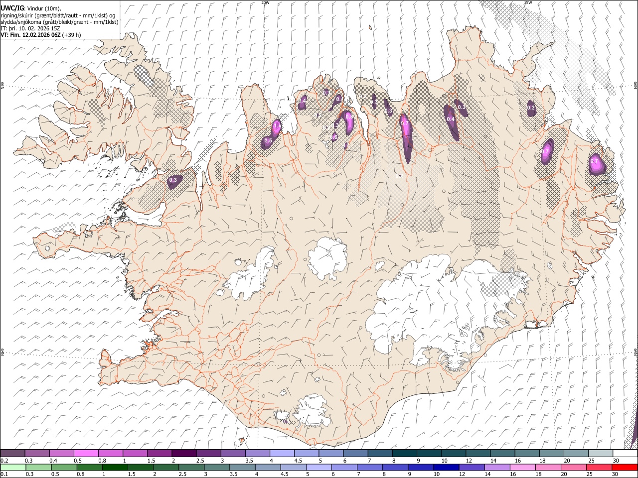Click the bold 'UWC/IG' title text

[12, 8]
